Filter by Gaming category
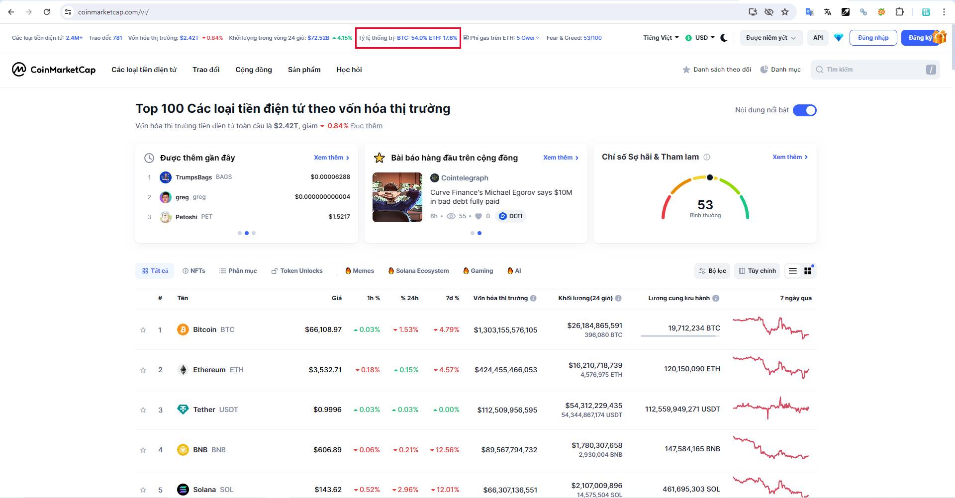 click(x=478, y=271)
